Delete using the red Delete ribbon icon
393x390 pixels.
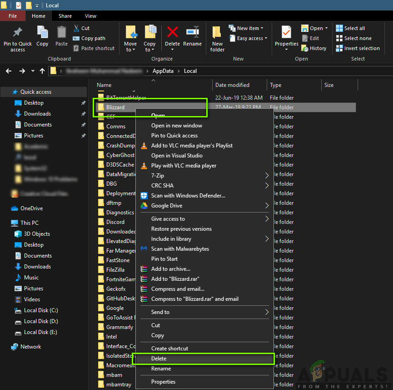click(172, 36)
